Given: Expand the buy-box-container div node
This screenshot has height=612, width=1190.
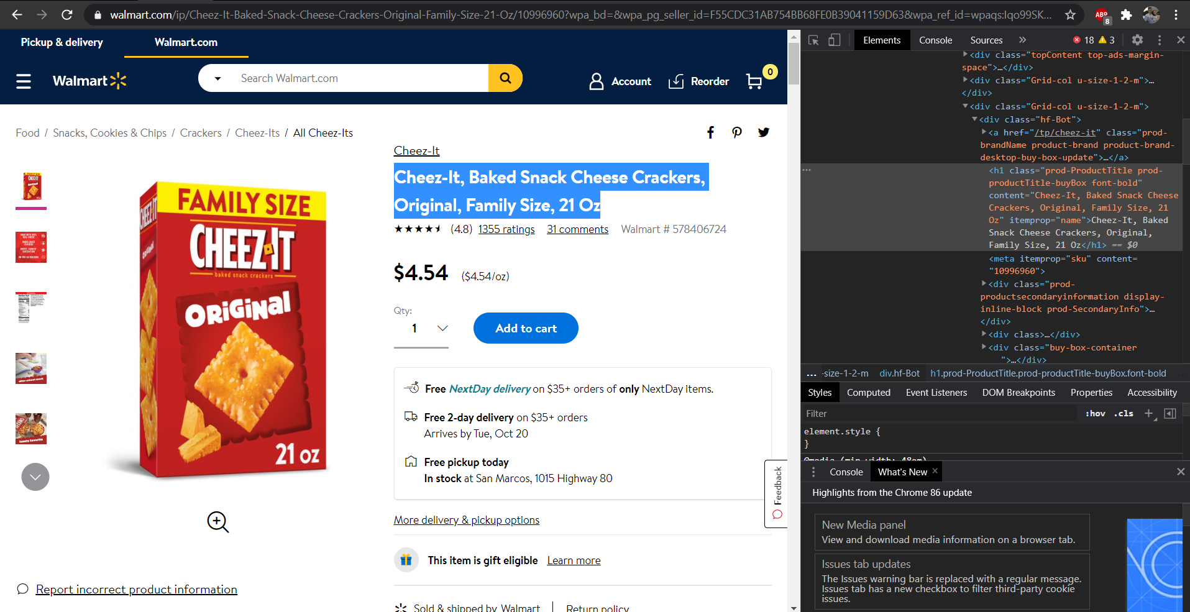Looking at the screenshot, I should (x=984, y=347).
